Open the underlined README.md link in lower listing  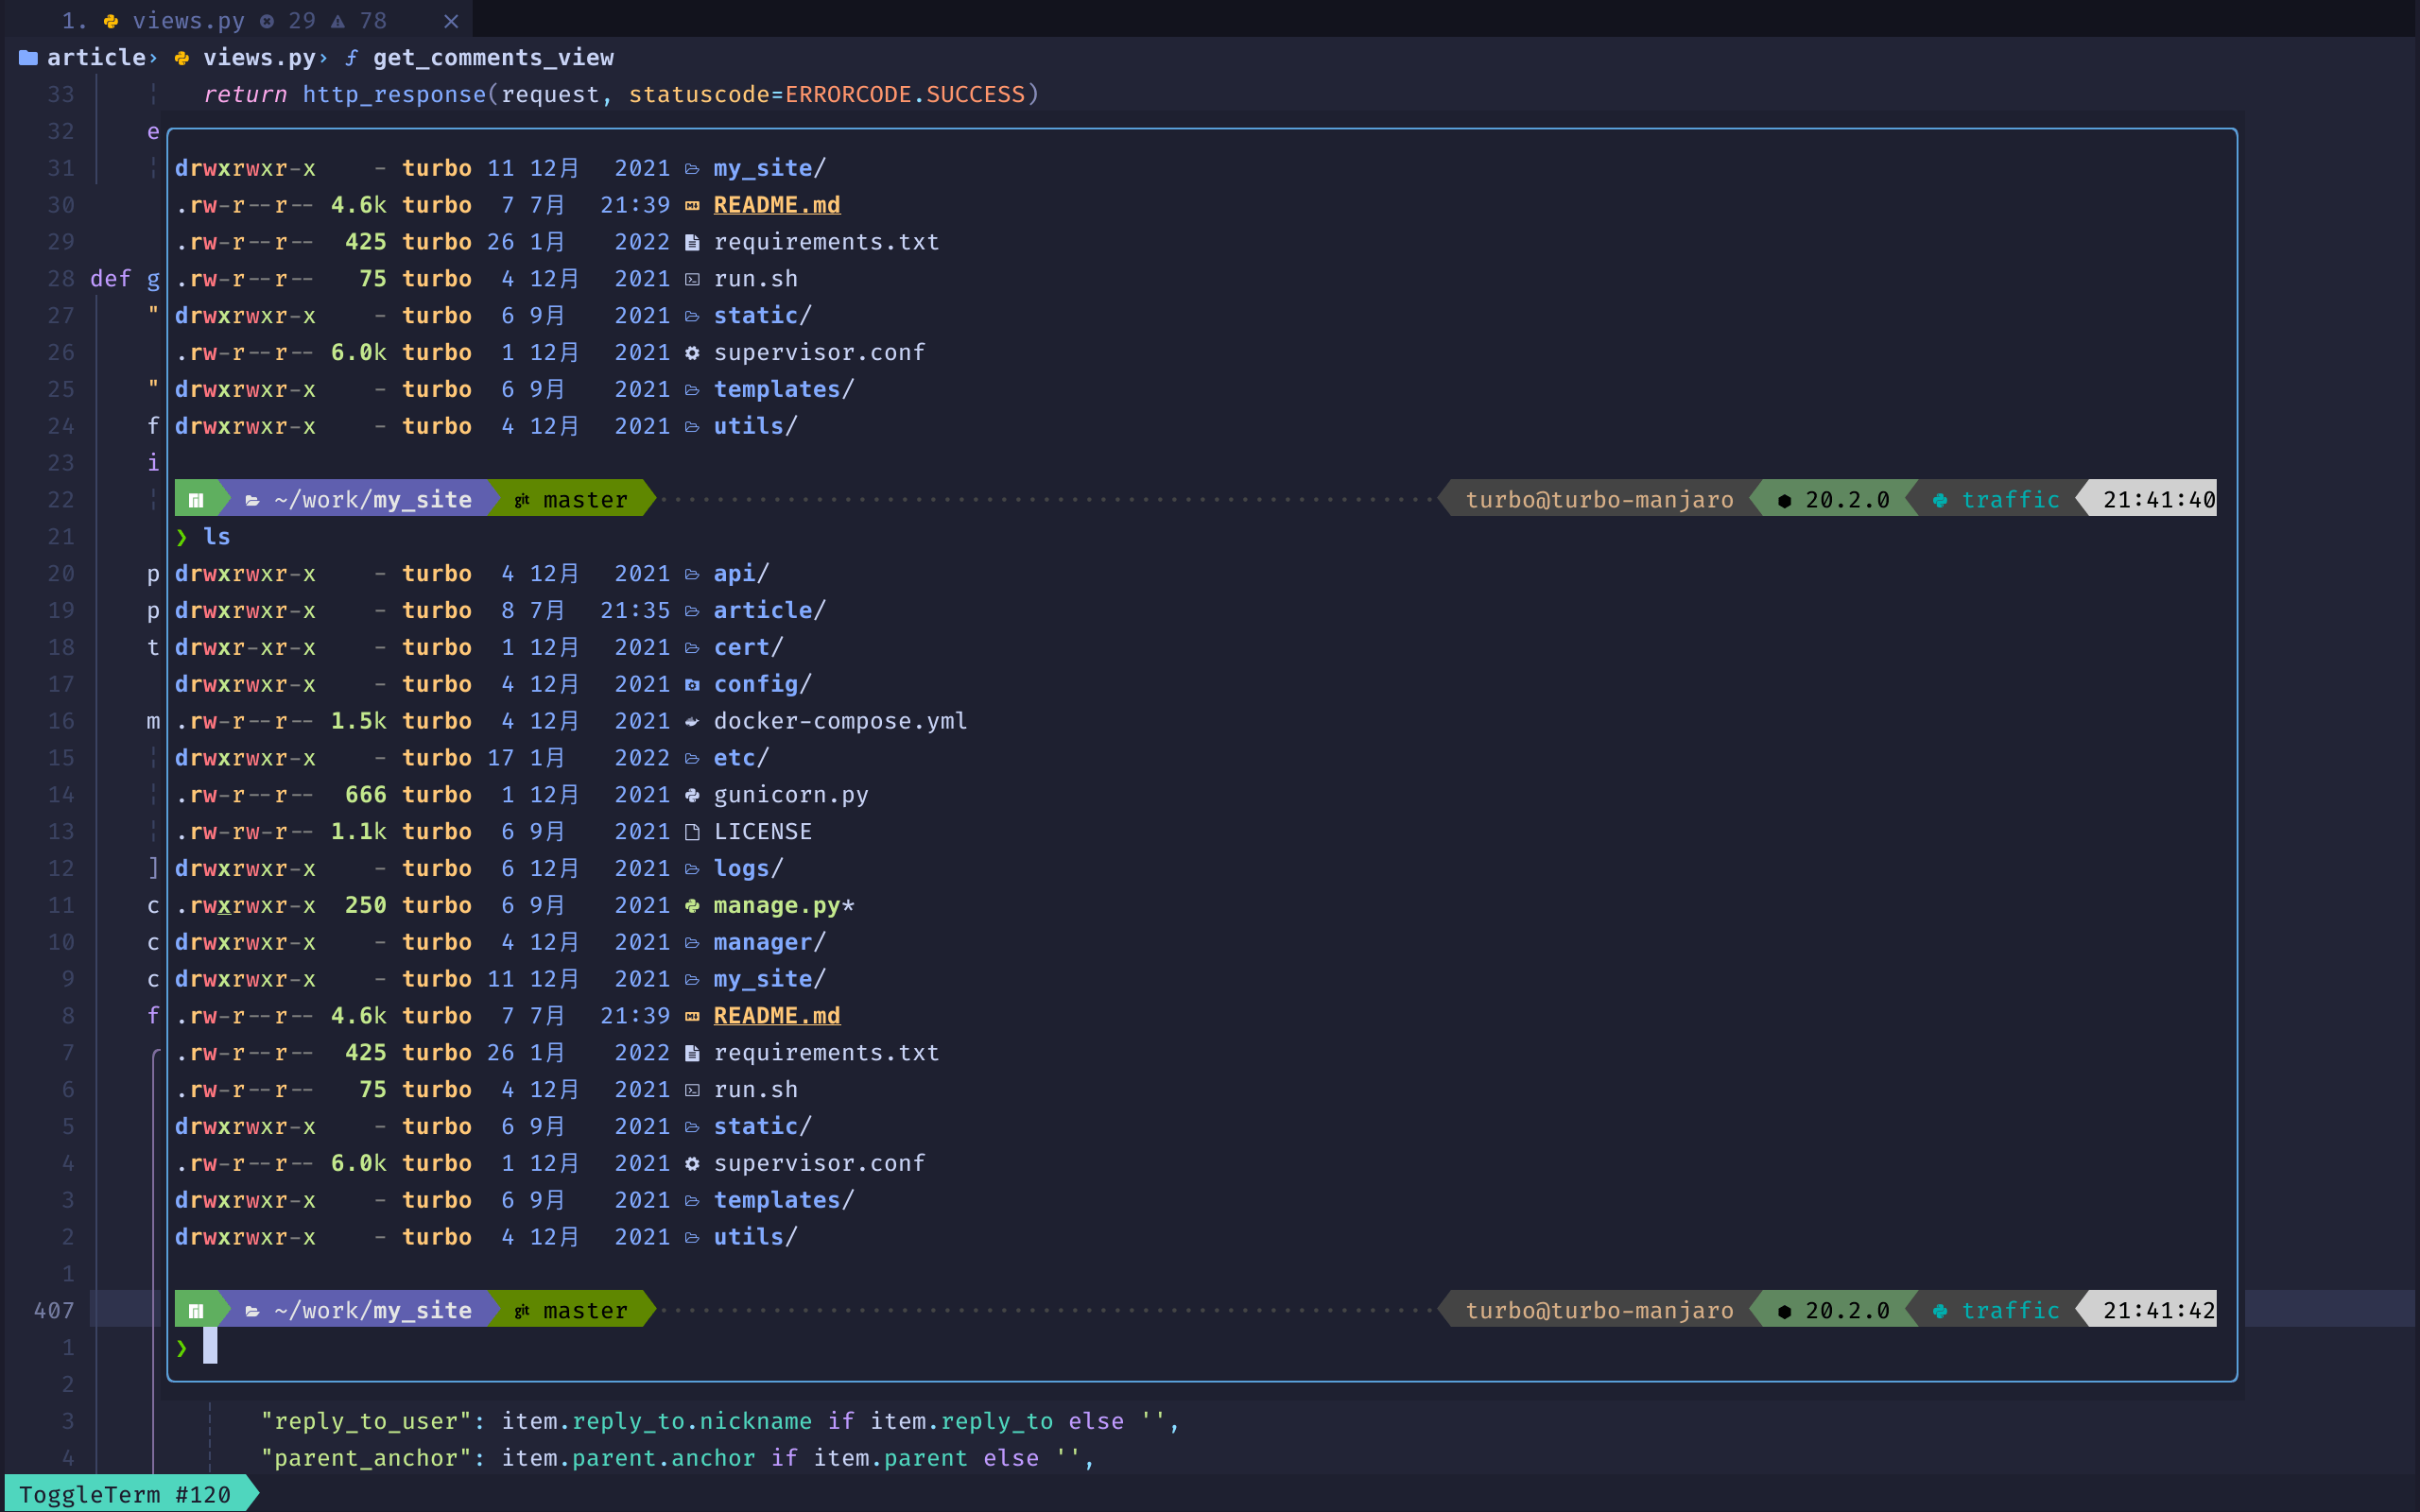pos(776,1016)
